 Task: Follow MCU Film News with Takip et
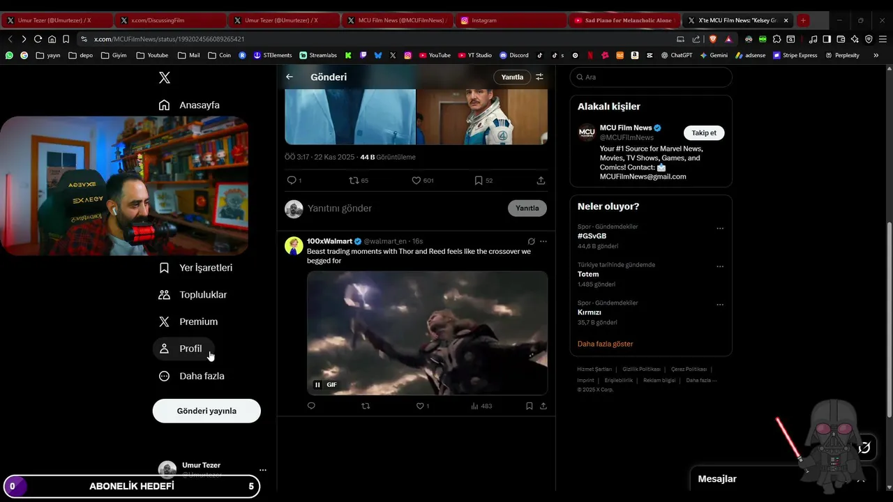pos(704,133)
